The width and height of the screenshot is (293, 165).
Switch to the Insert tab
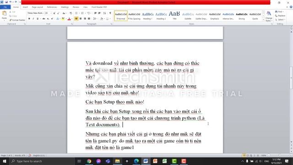[25, 7]
